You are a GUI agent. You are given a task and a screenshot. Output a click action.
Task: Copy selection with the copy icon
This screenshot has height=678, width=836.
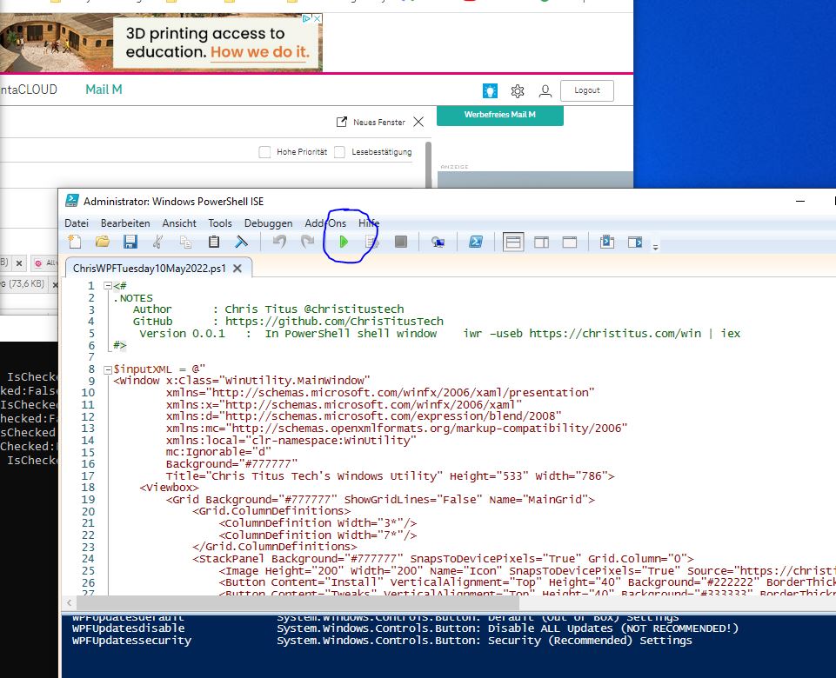click(185, 242)
